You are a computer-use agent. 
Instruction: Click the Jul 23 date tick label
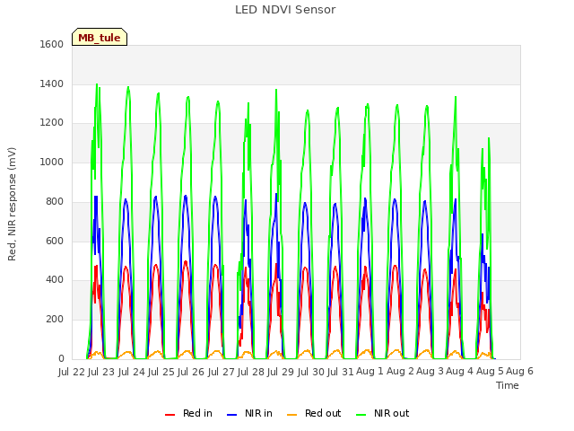tap(101, 372)
